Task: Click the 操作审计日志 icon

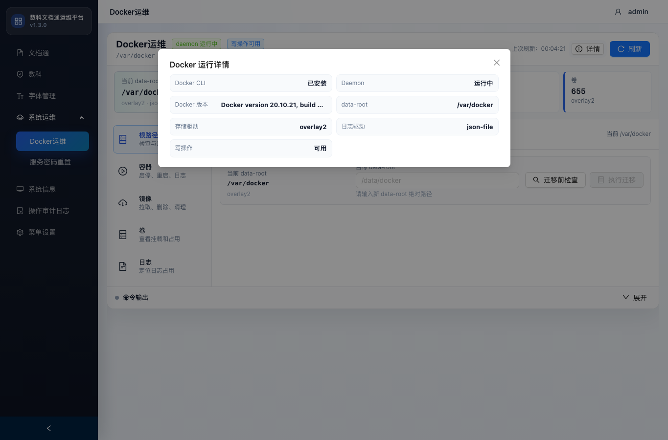Action: [x=20, y=211]
